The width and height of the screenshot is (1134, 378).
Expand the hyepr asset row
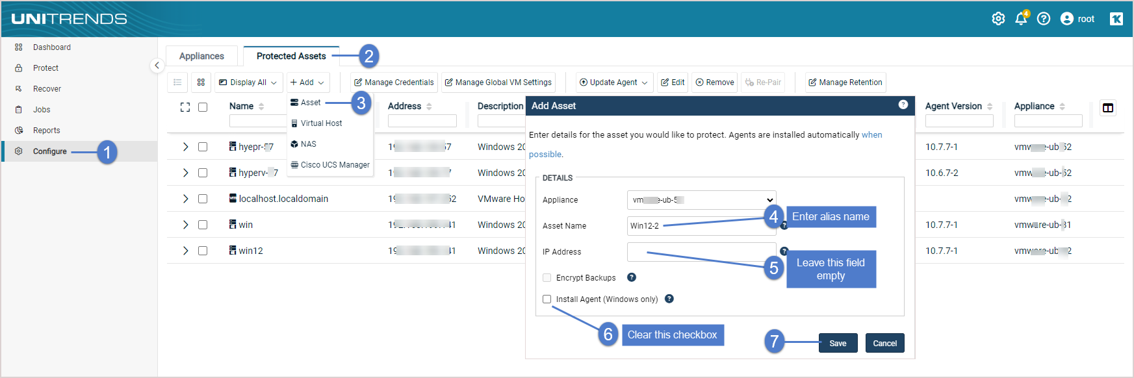point(185,147)
